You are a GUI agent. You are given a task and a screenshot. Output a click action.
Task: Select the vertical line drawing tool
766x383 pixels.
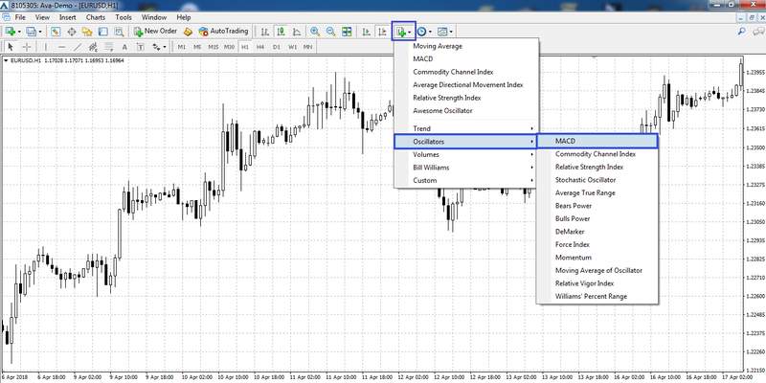(44, 46)
